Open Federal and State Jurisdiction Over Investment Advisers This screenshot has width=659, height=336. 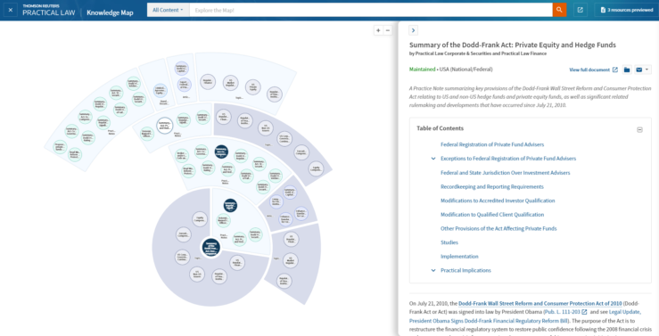click(506, 173)
